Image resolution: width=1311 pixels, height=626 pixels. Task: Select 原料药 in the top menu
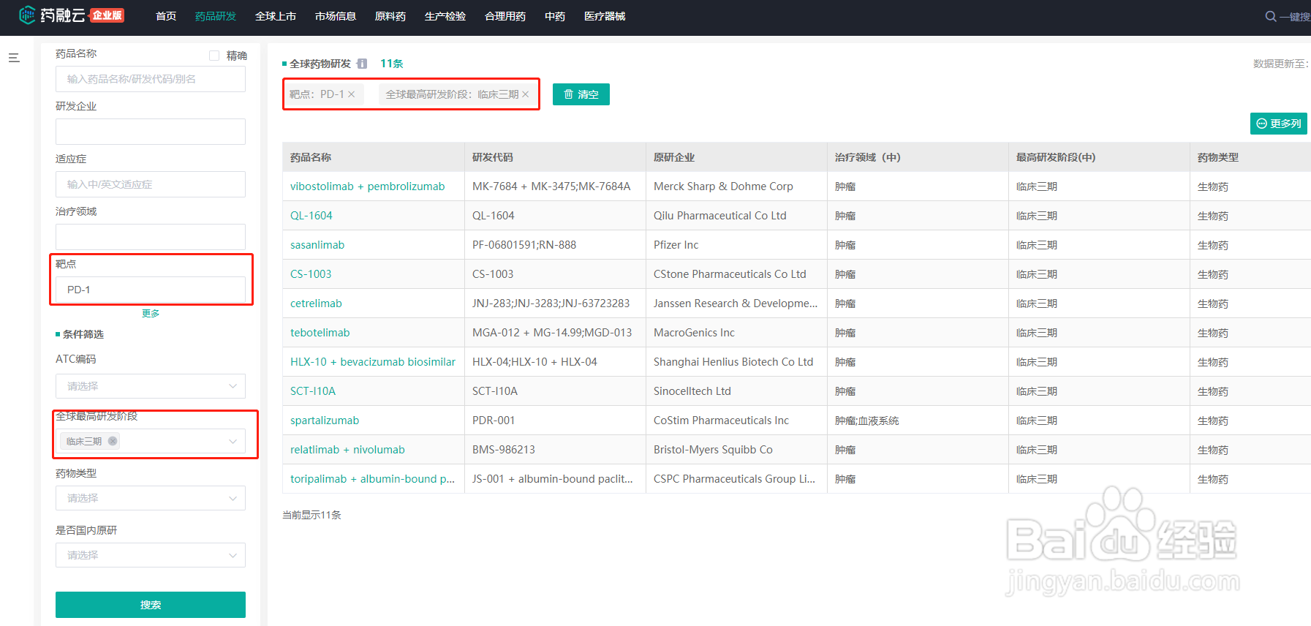[x=390, y=16]
